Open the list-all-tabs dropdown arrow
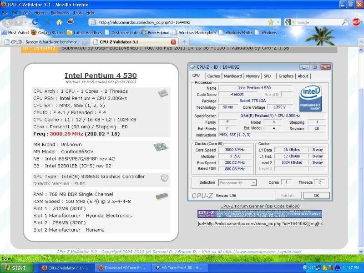The height and width of the screenshot is (273, 364). tap(361, 42)
